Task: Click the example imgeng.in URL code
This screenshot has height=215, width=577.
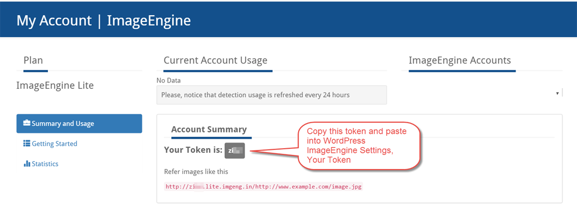Action: click(x=264, y=187)
